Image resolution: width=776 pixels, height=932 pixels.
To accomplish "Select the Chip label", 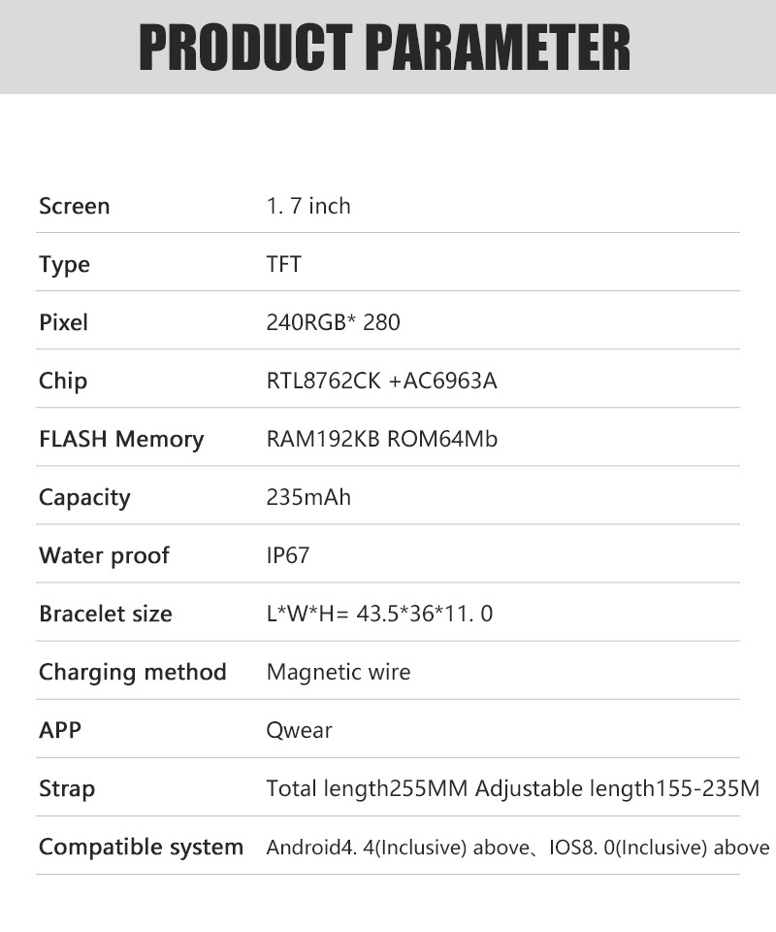I will click(63, 381).
